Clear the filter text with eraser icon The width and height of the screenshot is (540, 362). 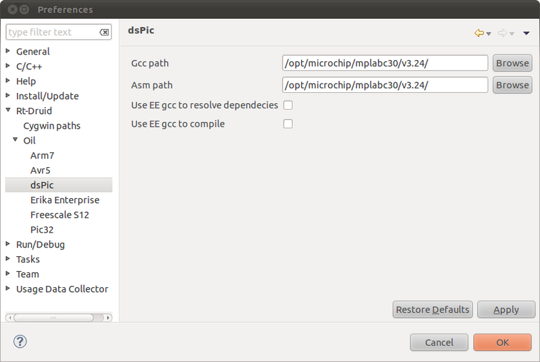click(104, 32)
